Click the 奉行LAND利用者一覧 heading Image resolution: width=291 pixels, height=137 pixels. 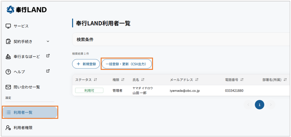(103, 23)
